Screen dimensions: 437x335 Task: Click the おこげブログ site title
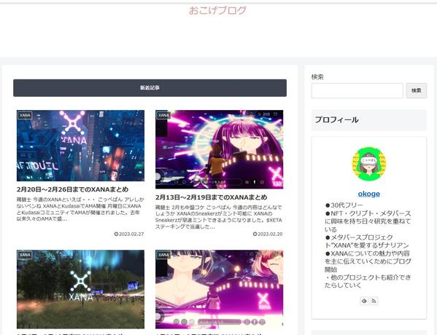(217, 11)
